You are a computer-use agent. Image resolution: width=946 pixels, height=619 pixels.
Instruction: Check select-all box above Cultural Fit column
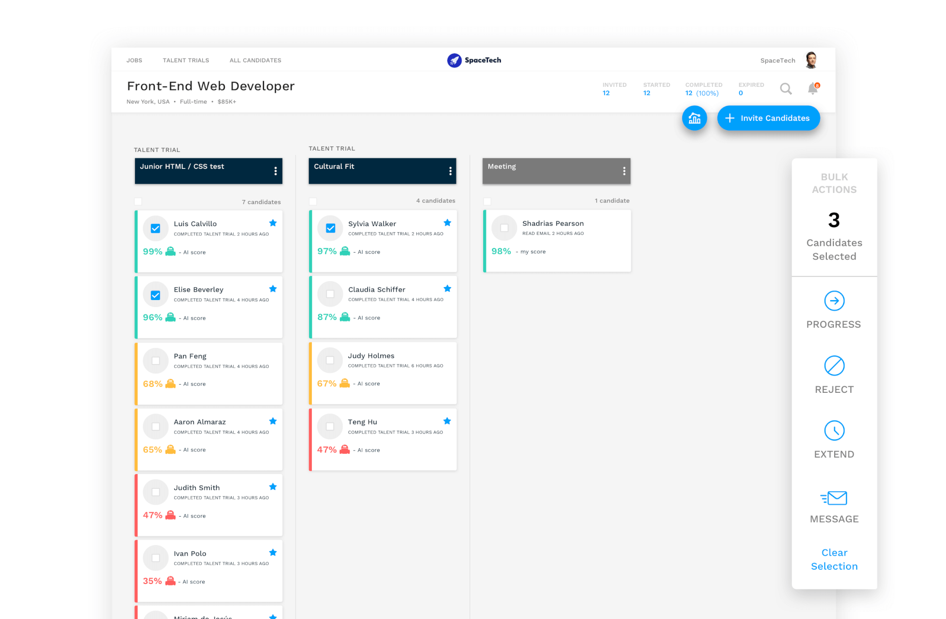(313, 201)
